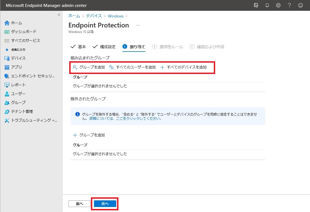This screenshot has width=310, height=212.
Task: Go to ホーム breadcrumb link
Action: tap(74, 16)
